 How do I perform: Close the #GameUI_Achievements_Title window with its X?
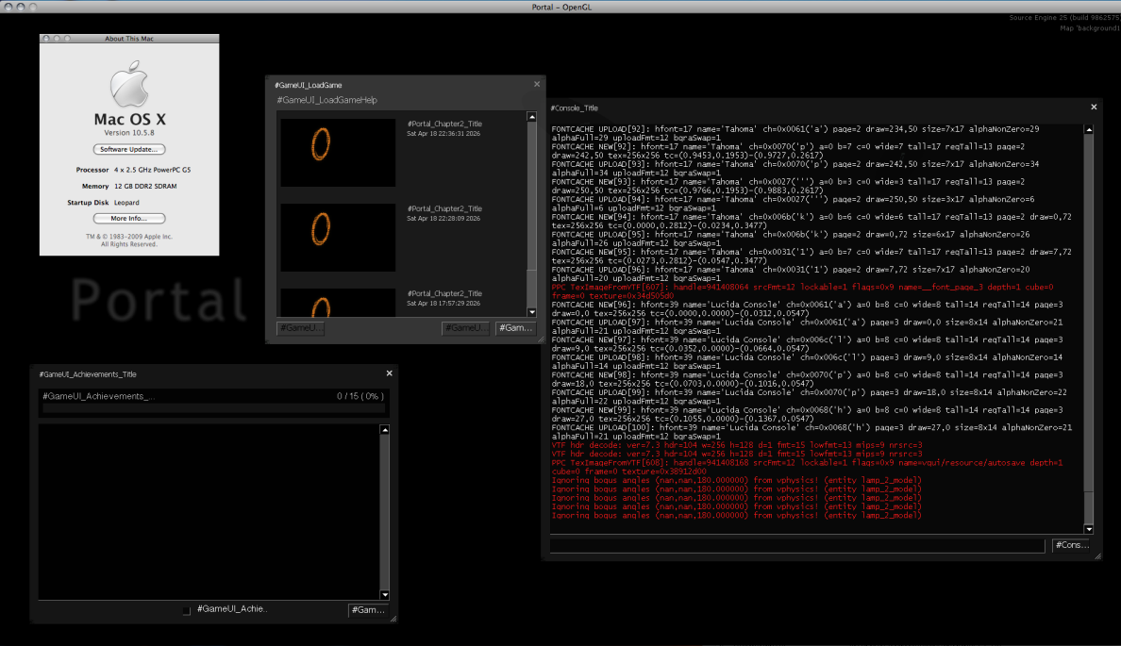click(389, 373)
